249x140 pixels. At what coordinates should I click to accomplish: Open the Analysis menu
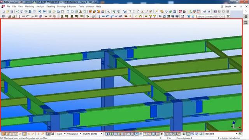pyautogui.click(x=40, y=7)
